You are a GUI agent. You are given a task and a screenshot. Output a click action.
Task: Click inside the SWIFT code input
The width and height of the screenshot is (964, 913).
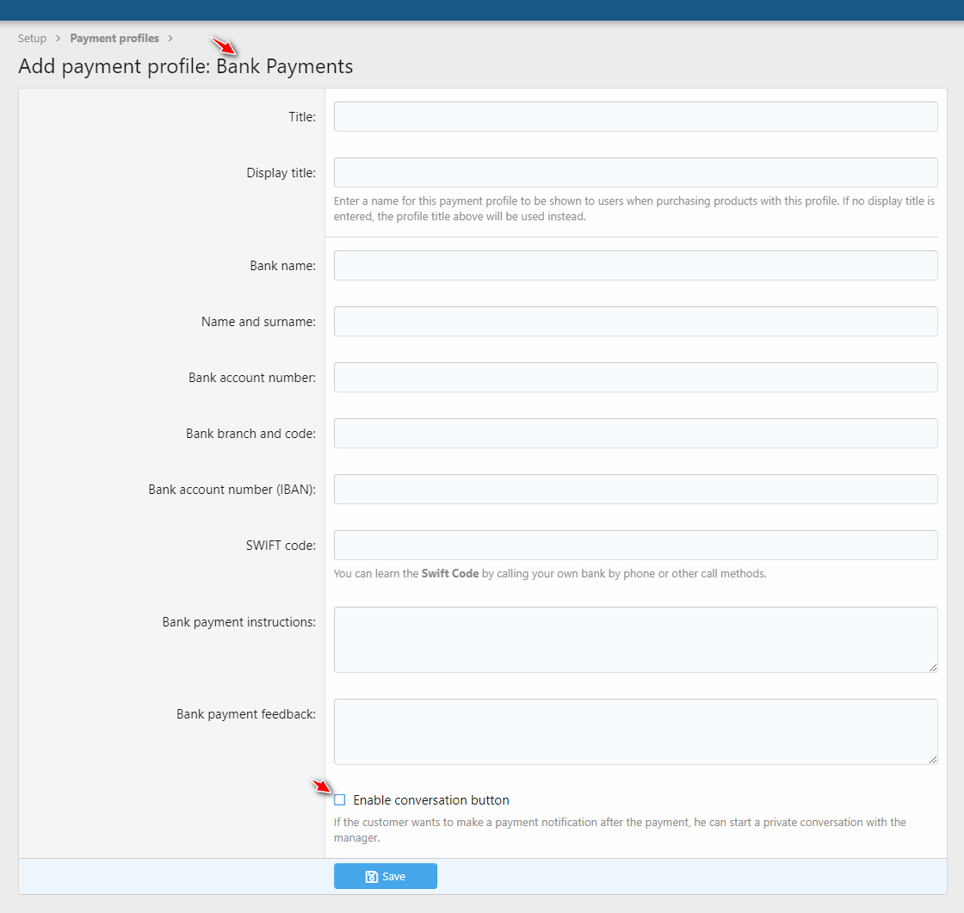[x=635, y=546]
